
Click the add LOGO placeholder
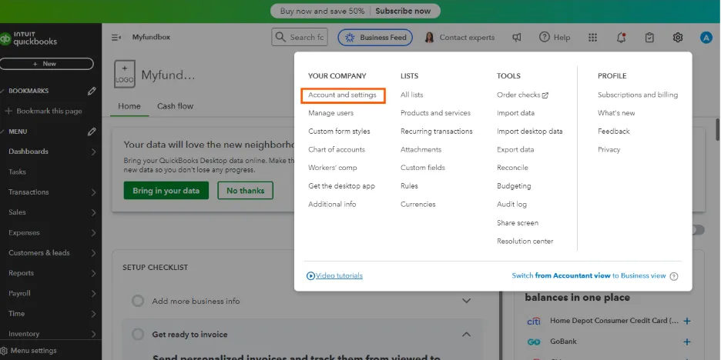(x=125, y=74)
